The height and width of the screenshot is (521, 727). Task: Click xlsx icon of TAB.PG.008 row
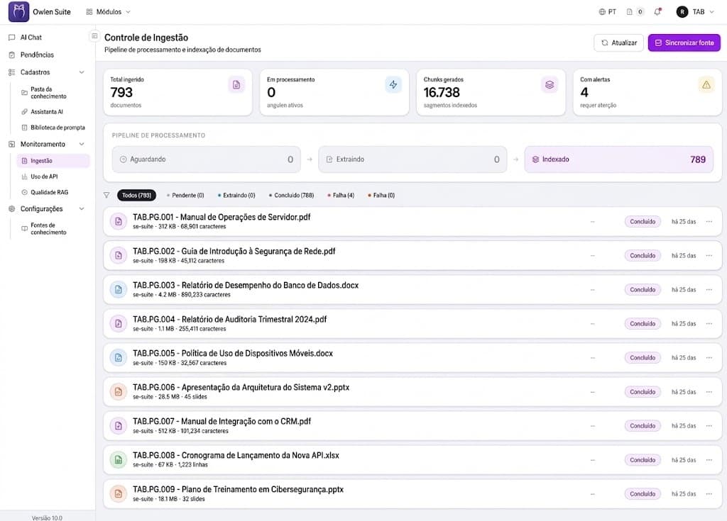(119, 460)
